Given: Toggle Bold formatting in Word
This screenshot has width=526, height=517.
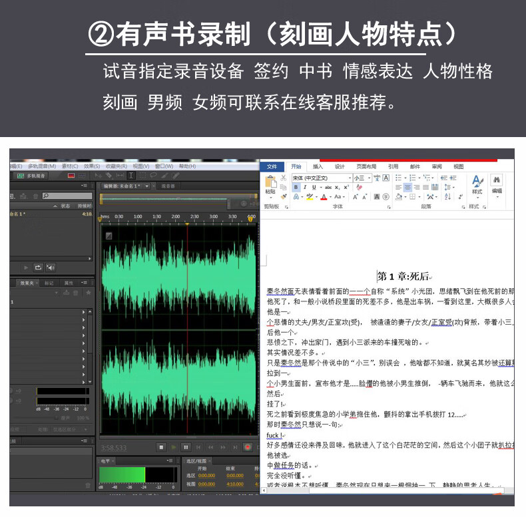Looking at the screenshot, I should 296,187.
